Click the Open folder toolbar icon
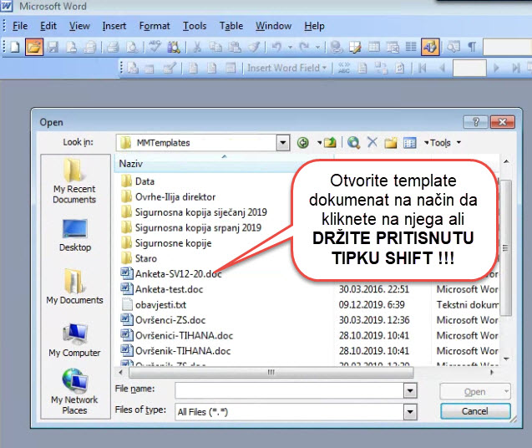The image size is (532, 448). (34, 47)
